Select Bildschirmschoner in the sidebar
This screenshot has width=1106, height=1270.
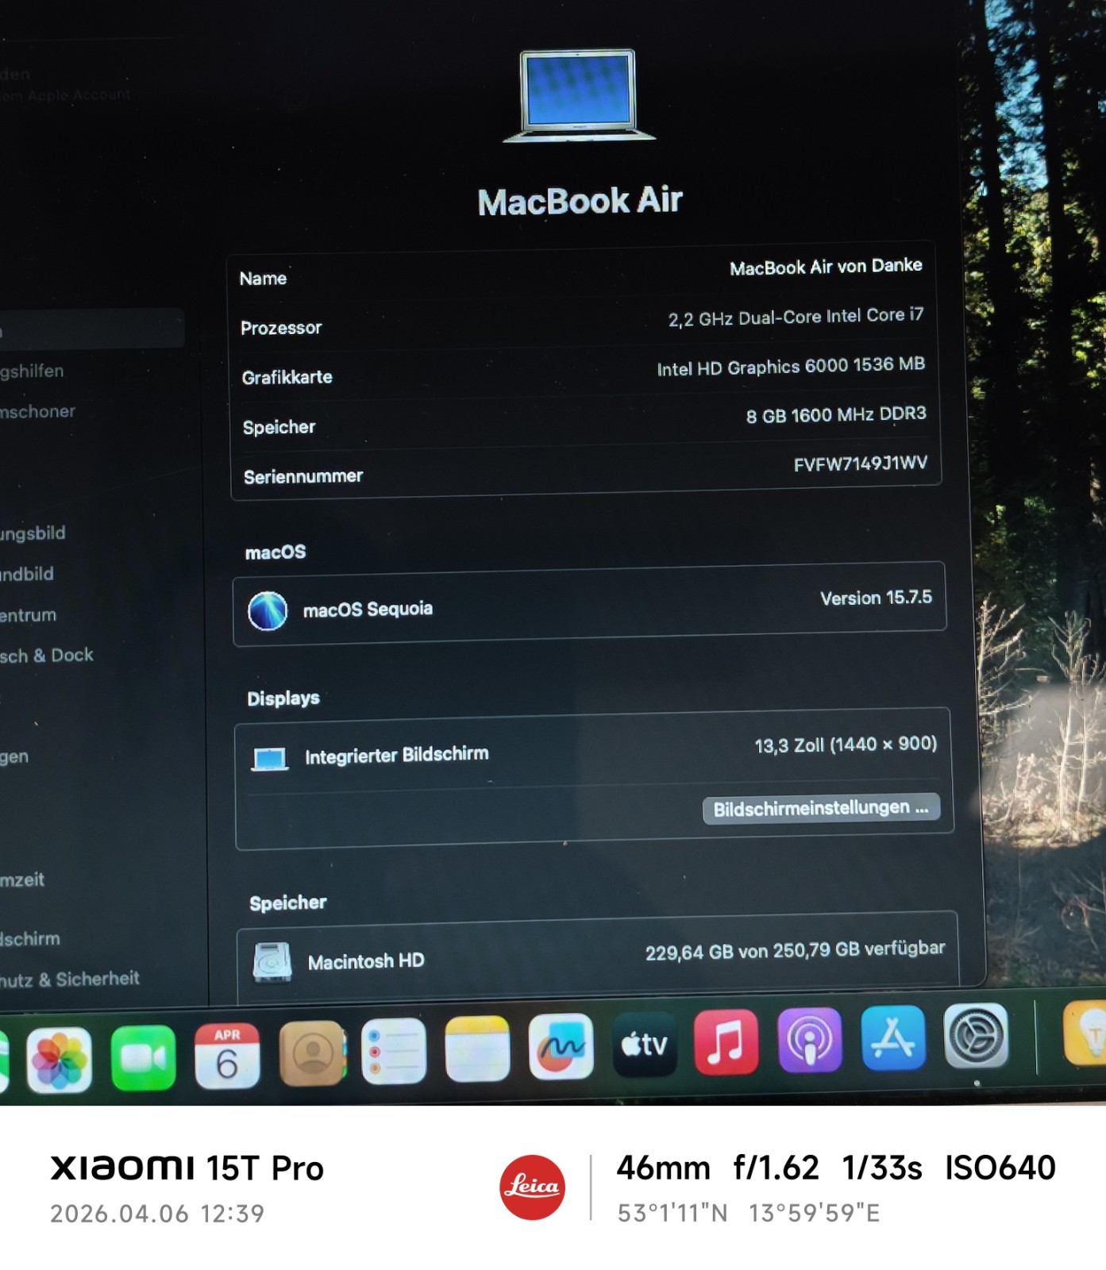point(37,411)
